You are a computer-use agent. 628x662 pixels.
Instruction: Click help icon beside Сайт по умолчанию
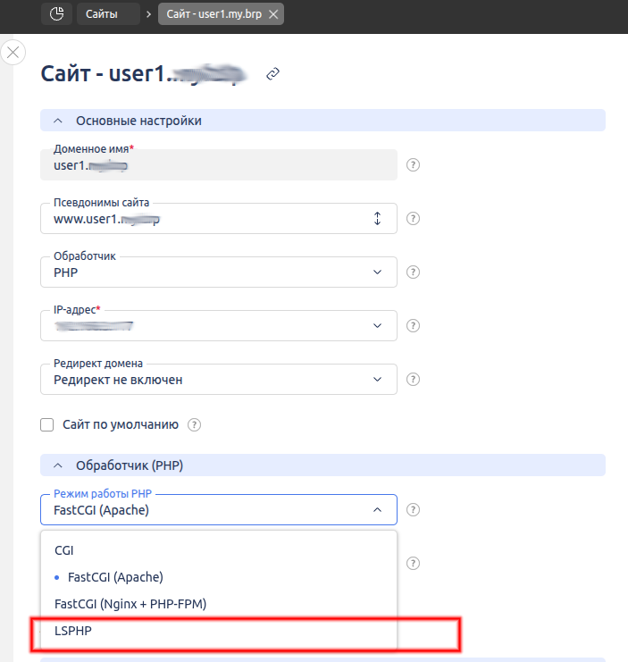[x=194, y=424]
